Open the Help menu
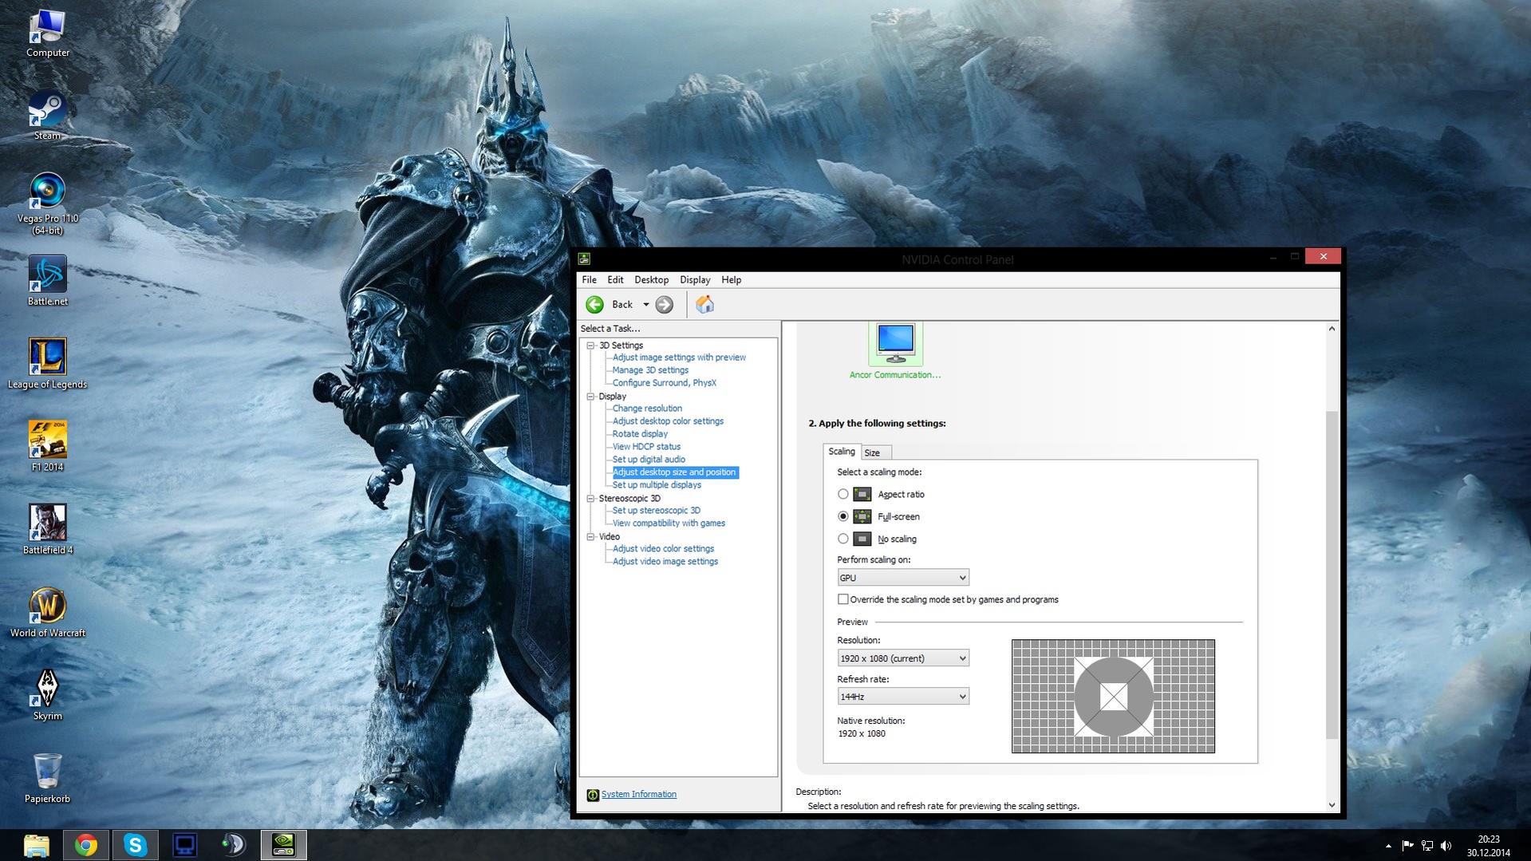Image resolution: width=1531 pixels, height=861 pixels. tap(732, 280)
